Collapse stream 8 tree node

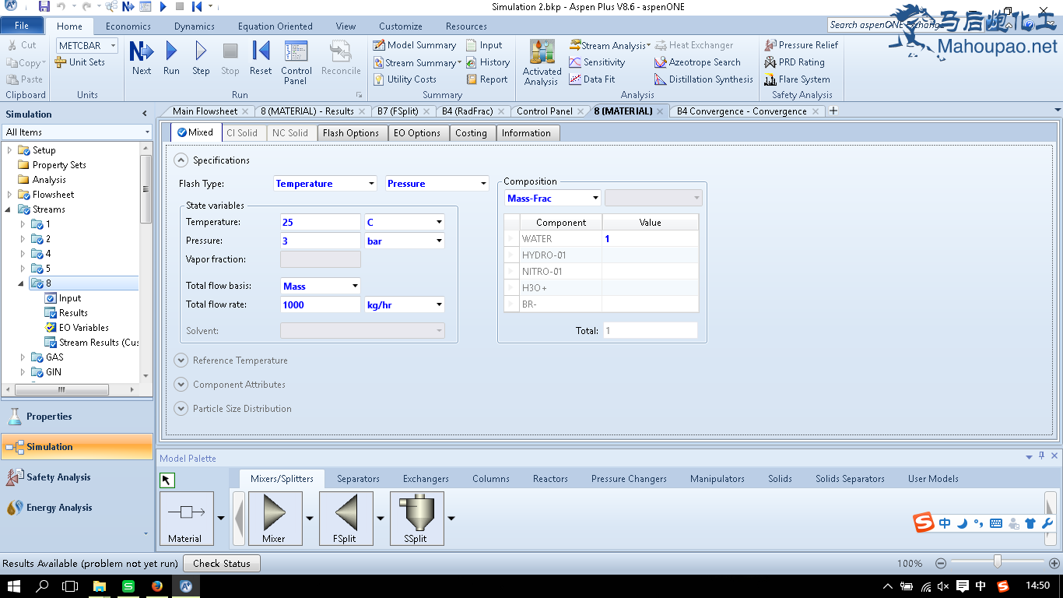click(22, 283)
